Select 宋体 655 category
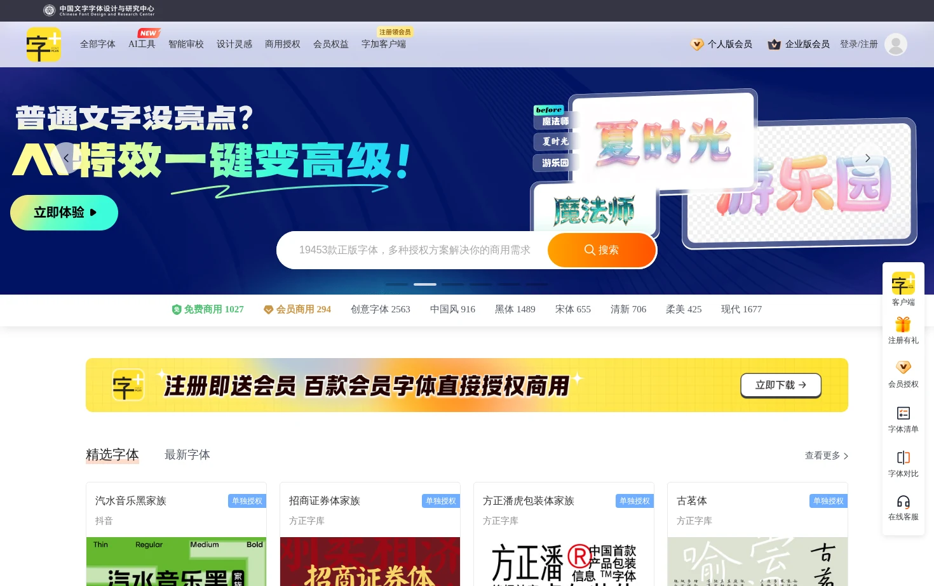 click(x=573, y=309)
